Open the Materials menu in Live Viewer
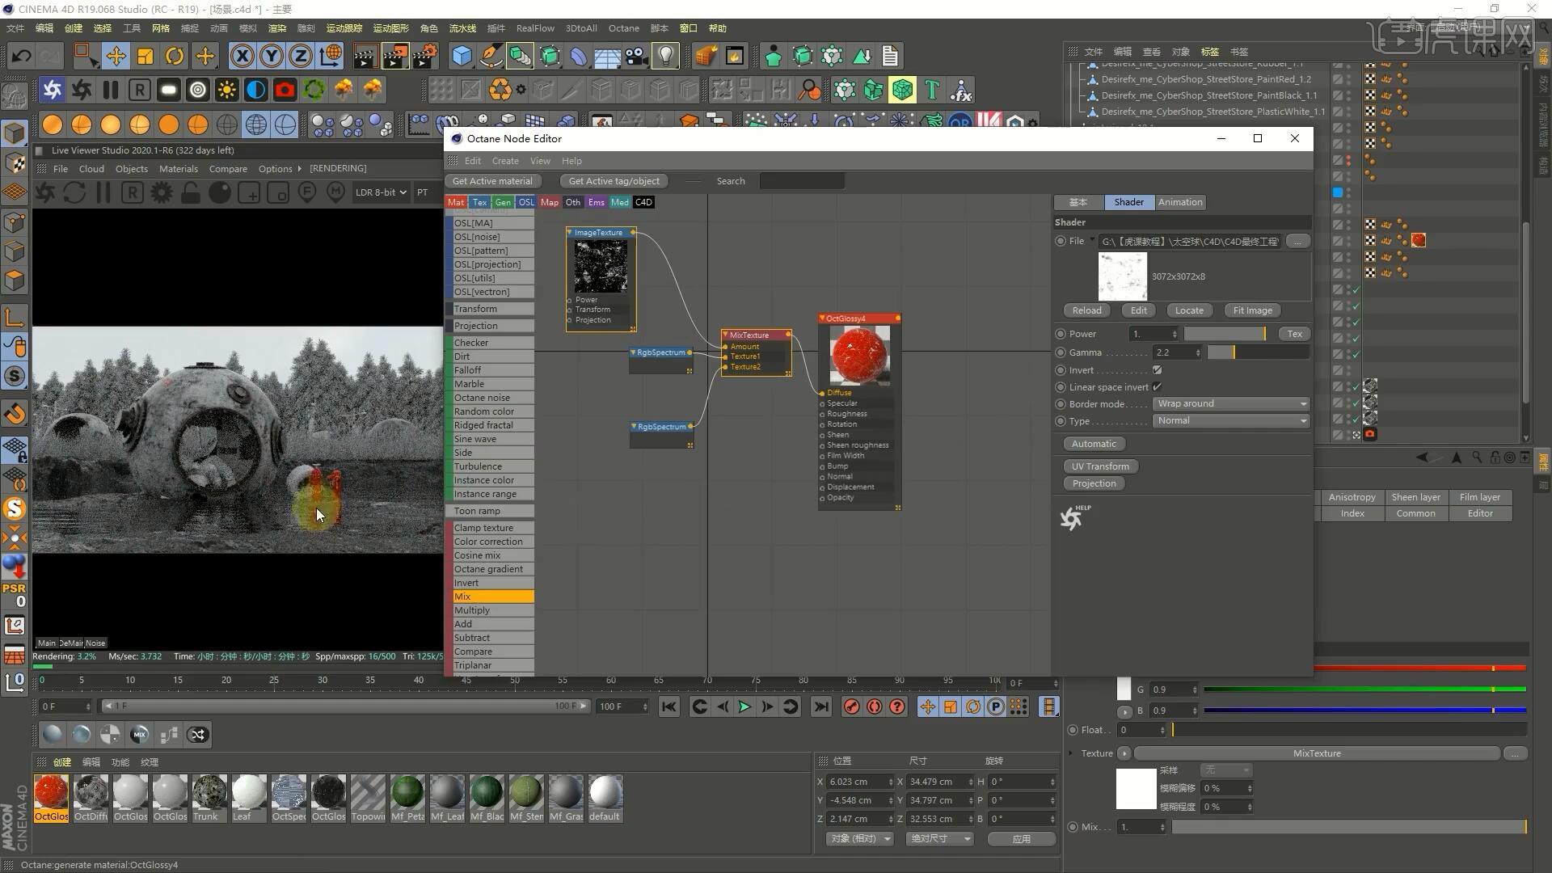Image resolution: width=1552 pixels, height=873 pixels. pyautogui.click(x=179, y=169)
